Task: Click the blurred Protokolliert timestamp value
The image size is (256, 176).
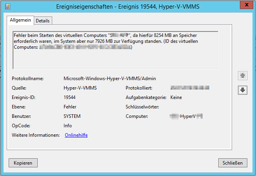Action: click(x=190, y=88)
